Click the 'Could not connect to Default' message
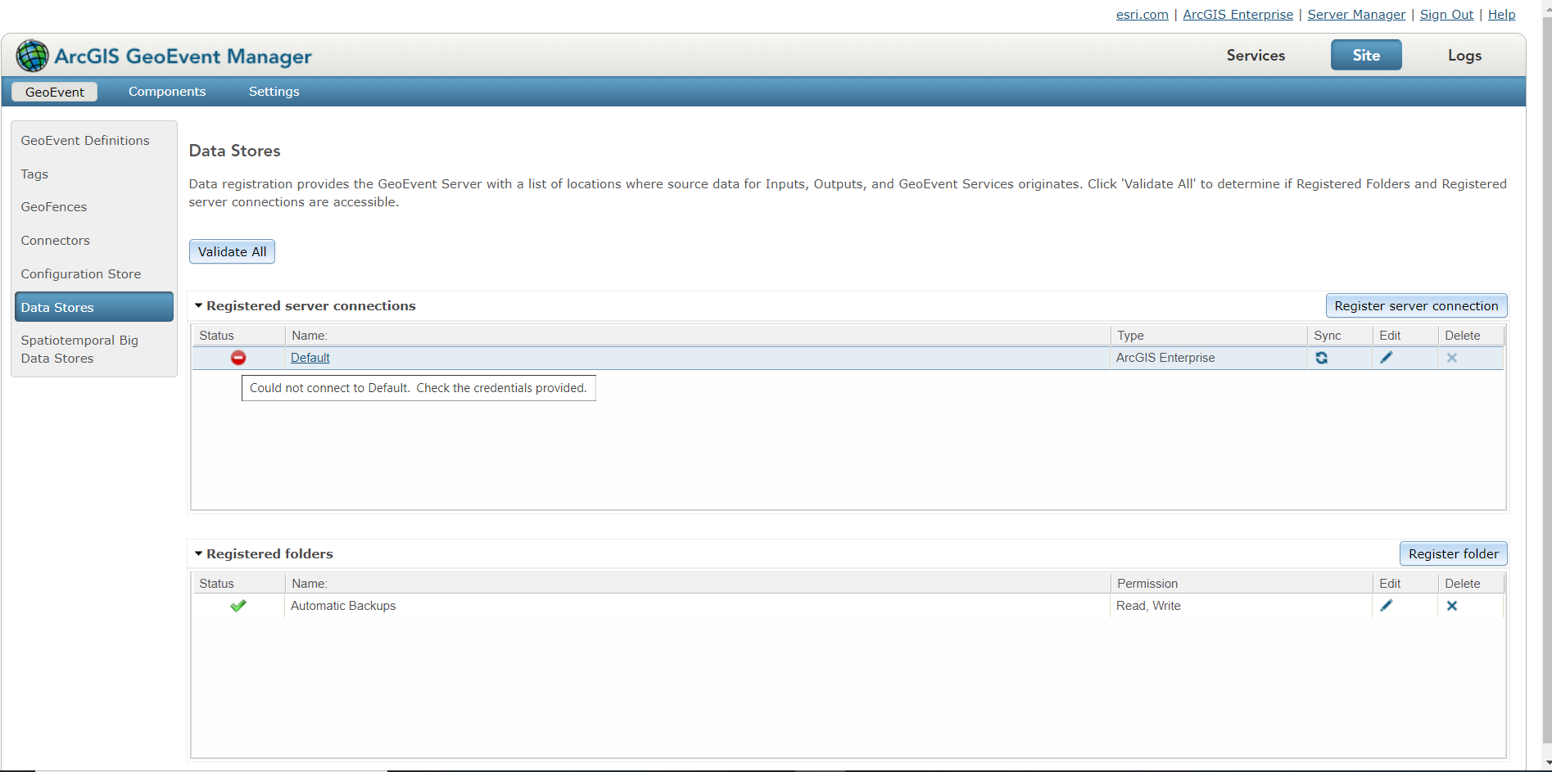Screen dimensions: 1552x772 point(419,388)
